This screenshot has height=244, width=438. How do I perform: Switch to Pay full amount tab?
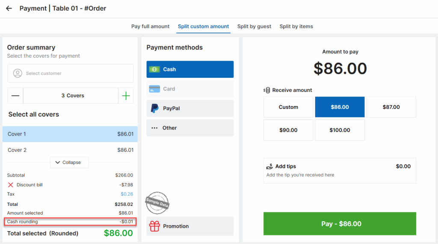pos(150,26)
